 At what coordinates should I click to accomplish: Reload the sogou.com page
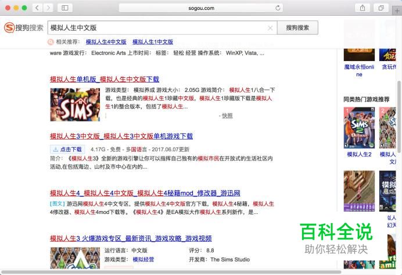(278, 8)
